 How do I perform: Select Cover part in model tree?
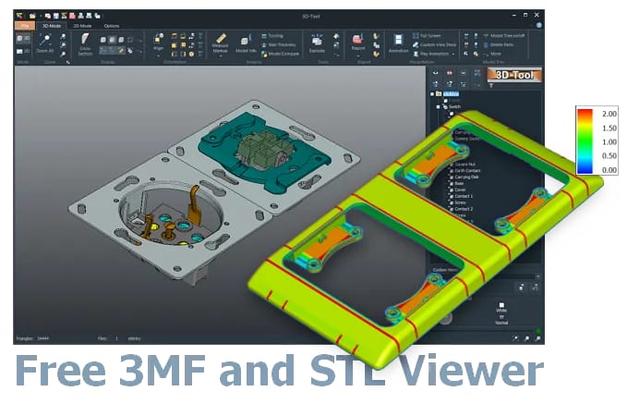pyautogui.click(x=460, y=190)
